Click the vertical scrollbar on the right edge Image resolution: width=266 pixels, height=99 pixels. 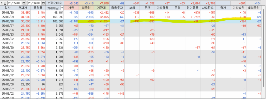coord(263,54)
